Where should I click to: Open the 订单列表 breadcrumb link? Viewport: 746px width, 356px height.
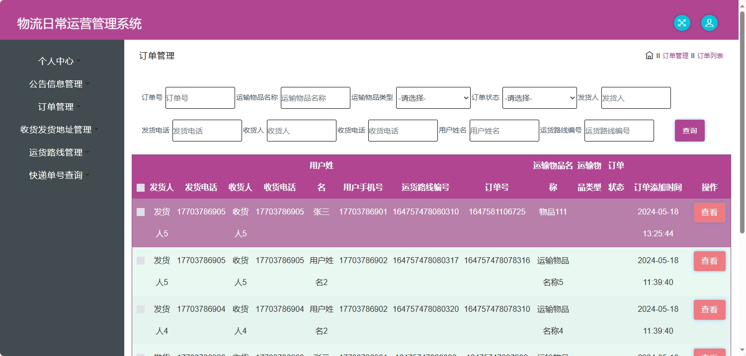(710, 55)
